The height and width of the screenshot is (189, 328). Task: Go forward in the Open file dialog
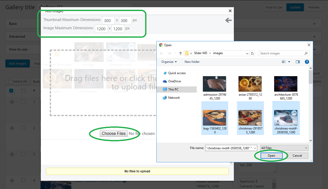(x=169, y=53)
